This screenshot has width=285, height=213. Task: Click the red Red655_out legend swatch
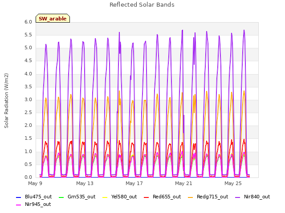point(147,197)
